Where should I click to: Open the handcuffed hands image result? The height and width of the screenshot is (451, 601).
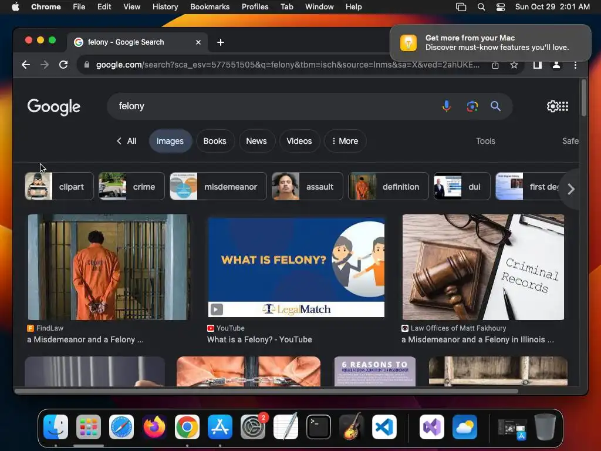point(248,371)
